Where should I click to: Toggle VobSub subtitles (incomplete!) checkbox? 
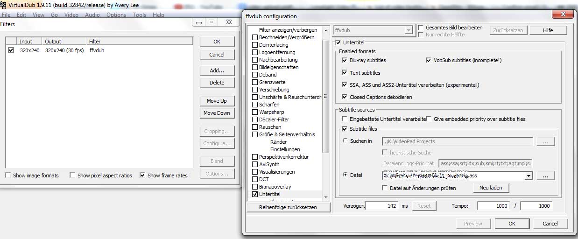(x=429, y=60)
